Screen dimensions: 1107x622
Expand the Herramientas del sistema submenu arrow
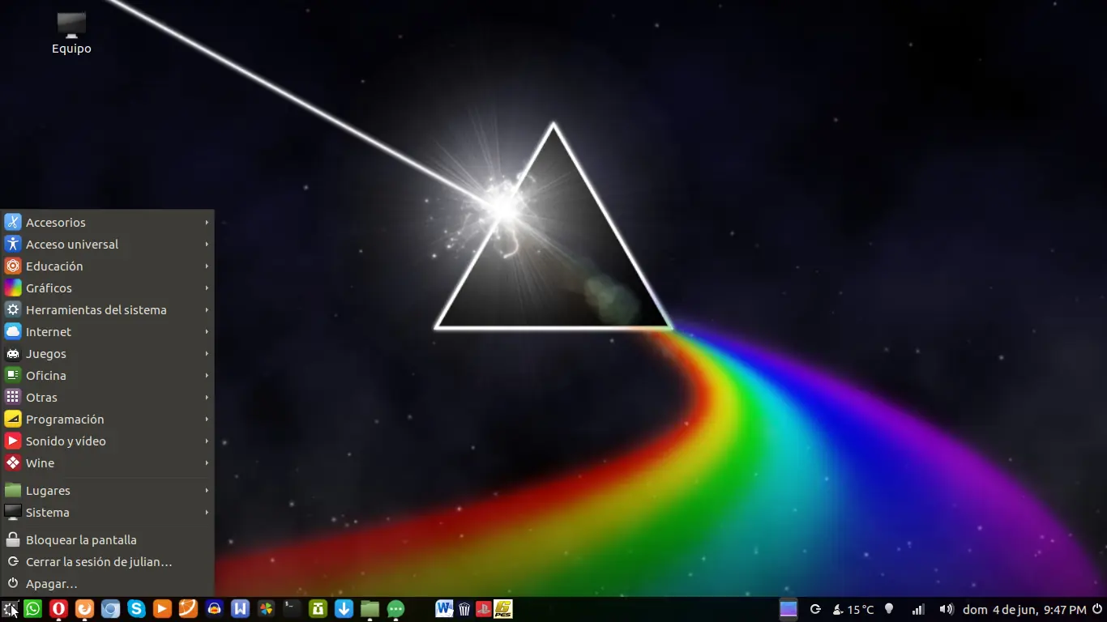pos(207,309)
